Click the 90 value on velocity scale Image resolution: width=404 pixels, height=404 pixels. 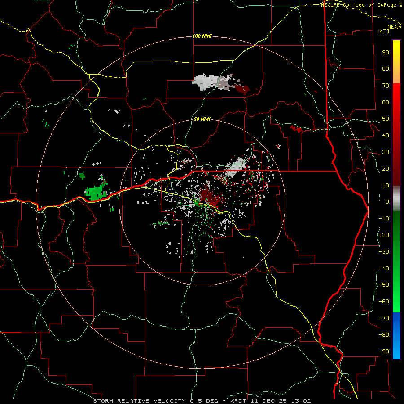tap(386, 53)
